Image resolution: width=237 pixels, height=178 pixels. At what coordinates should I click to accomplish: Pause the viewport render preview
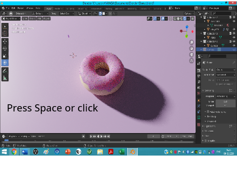pyautogui.click(x=192, y=19)
